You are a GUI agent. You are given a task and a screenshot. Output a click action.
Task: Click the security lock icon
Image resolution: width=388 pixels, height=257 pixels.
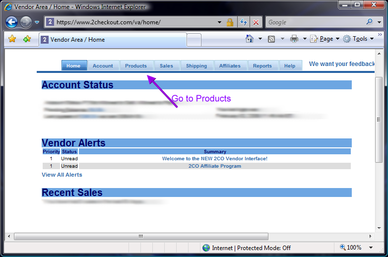coord(230,22)
